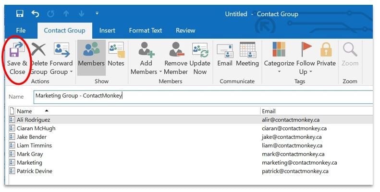
Task: Open the Follow Up flag dropdown
Action: (306, 59)
